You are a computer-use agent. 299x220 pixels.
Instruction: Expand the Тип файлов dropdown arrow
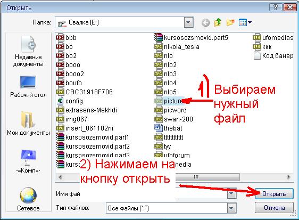(231, 208)
